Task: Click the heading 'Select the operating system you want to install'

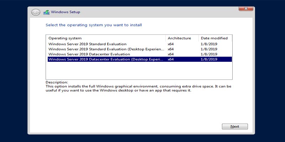Action: click(94, 25)
